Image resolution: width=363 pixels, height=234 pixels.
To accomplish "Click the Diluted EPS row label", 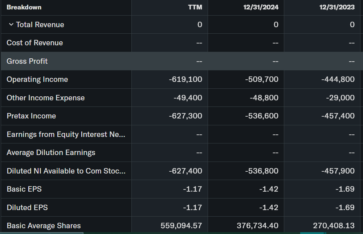I will (x=27, y=208).
